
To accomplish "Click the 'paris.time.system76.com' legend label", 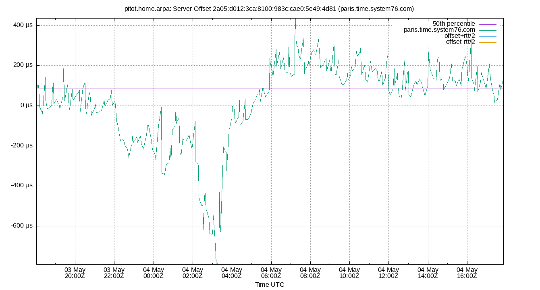I will pos(440,30).
